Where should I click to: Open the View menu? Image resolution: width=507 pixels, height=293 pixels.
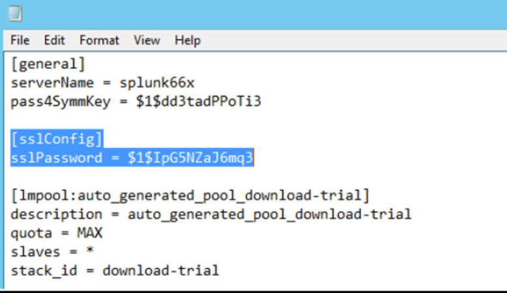coord(147,40)
